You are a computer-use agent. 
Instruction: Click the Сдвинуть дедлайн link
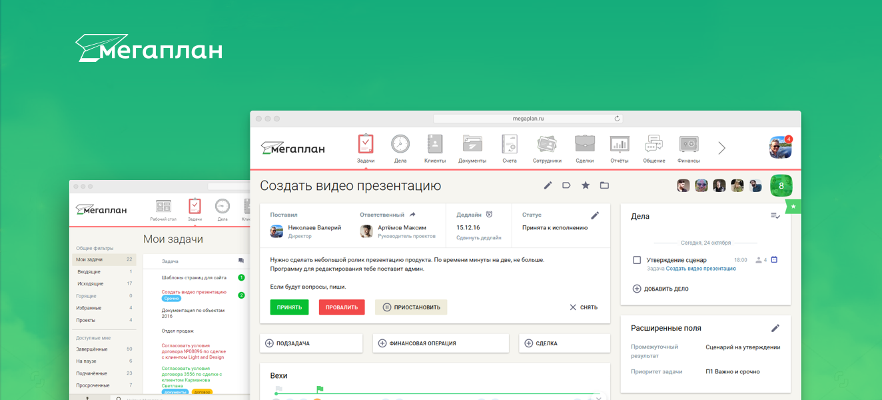click(x=479, y=237)
